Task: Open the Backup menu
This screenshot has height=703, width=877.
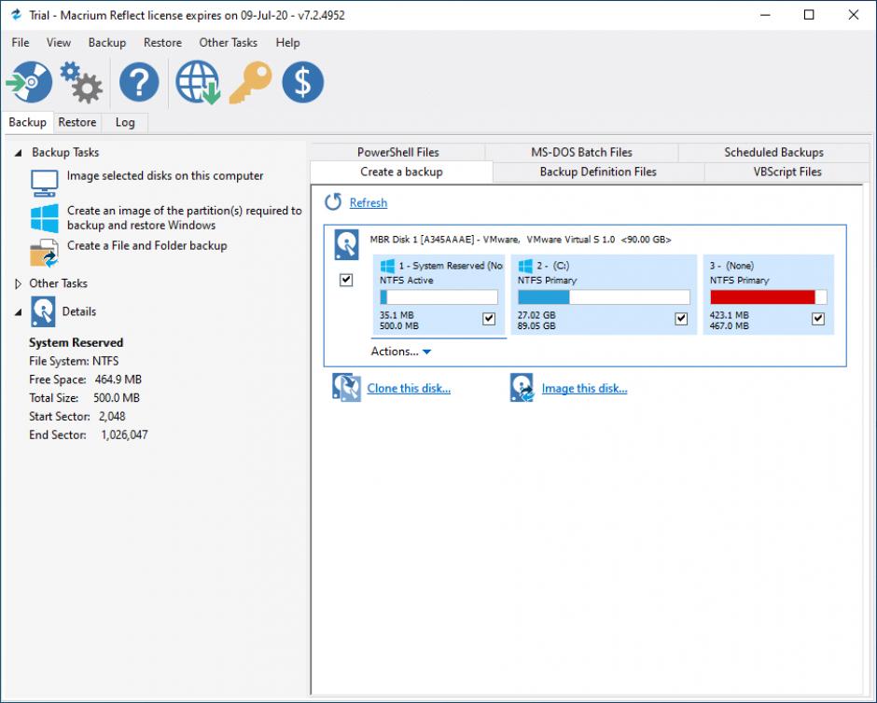Action: 107,43
